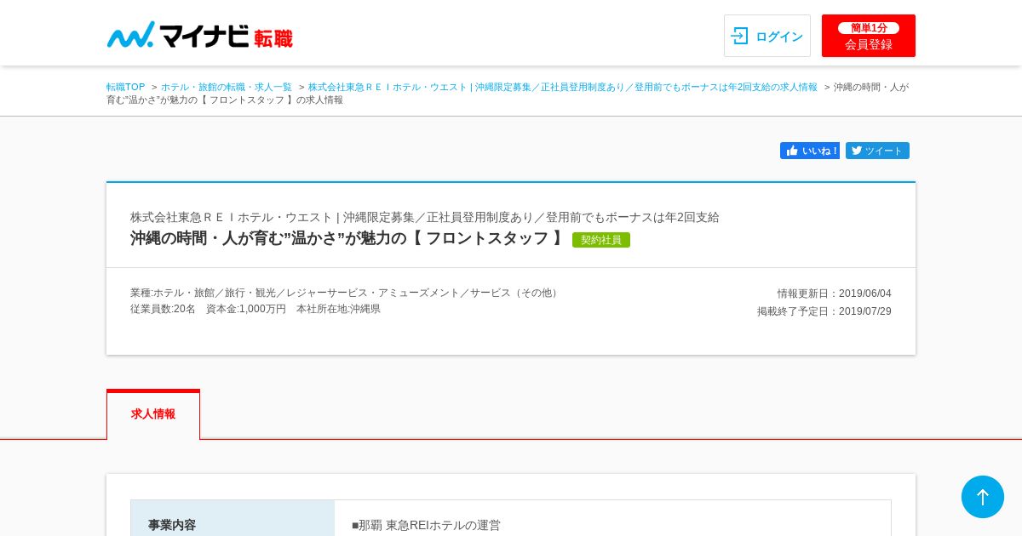Click the 従業員数:20名 company details line
Image resolution: width=1022 pixels, height=536 pixels.
point(255,309)
